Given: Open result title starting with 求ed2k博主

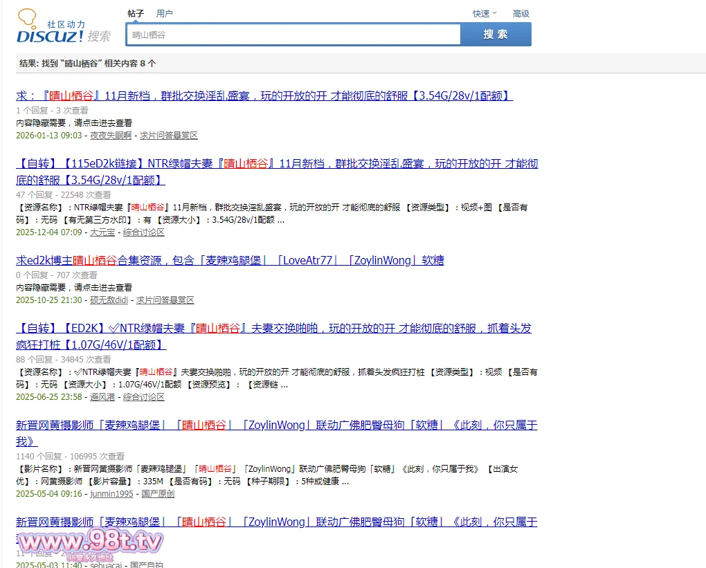Looking at the screenshot, I should 230,260.
